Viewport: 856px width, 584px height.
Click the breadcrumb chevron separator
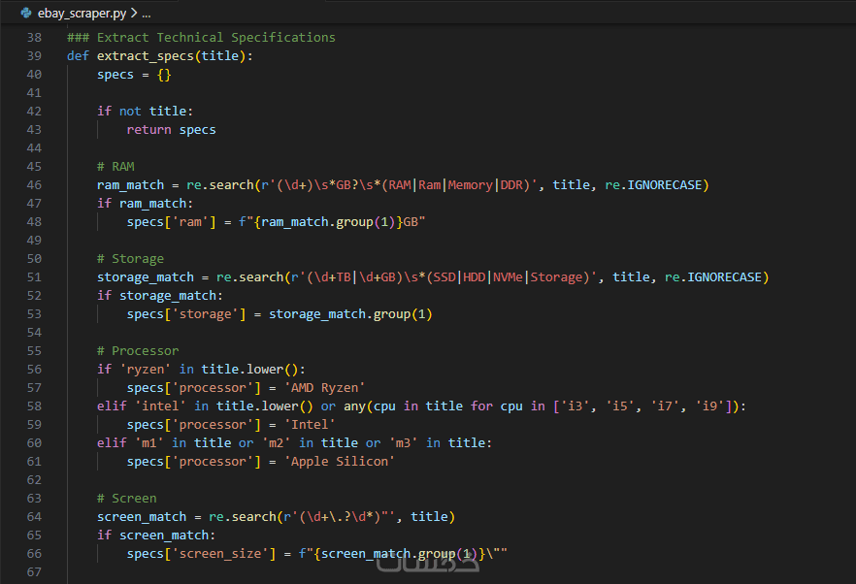133,14
